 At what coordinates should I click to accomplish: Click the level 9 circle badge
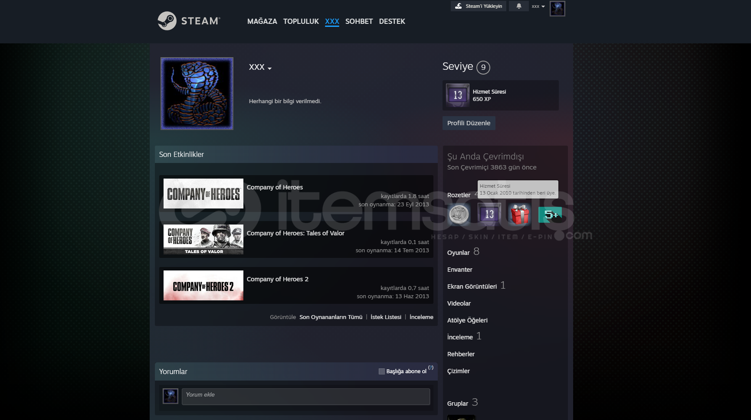click(x=483, y=67)
